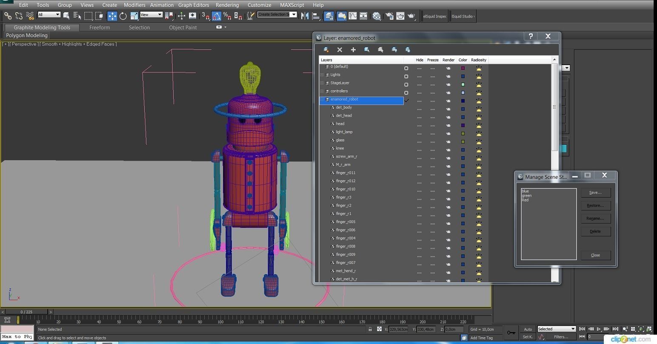Viewport: 657px width, 344px height.
Task: Select 'green' in scene states list
Action: point(527,195)
